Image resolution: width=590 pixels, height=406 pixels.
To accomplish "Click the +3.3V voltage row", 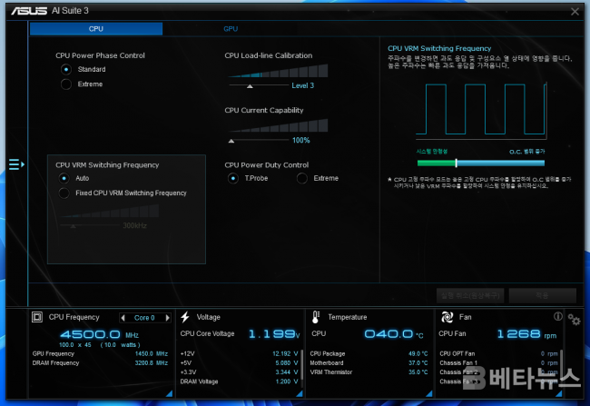I will (239, 372).
